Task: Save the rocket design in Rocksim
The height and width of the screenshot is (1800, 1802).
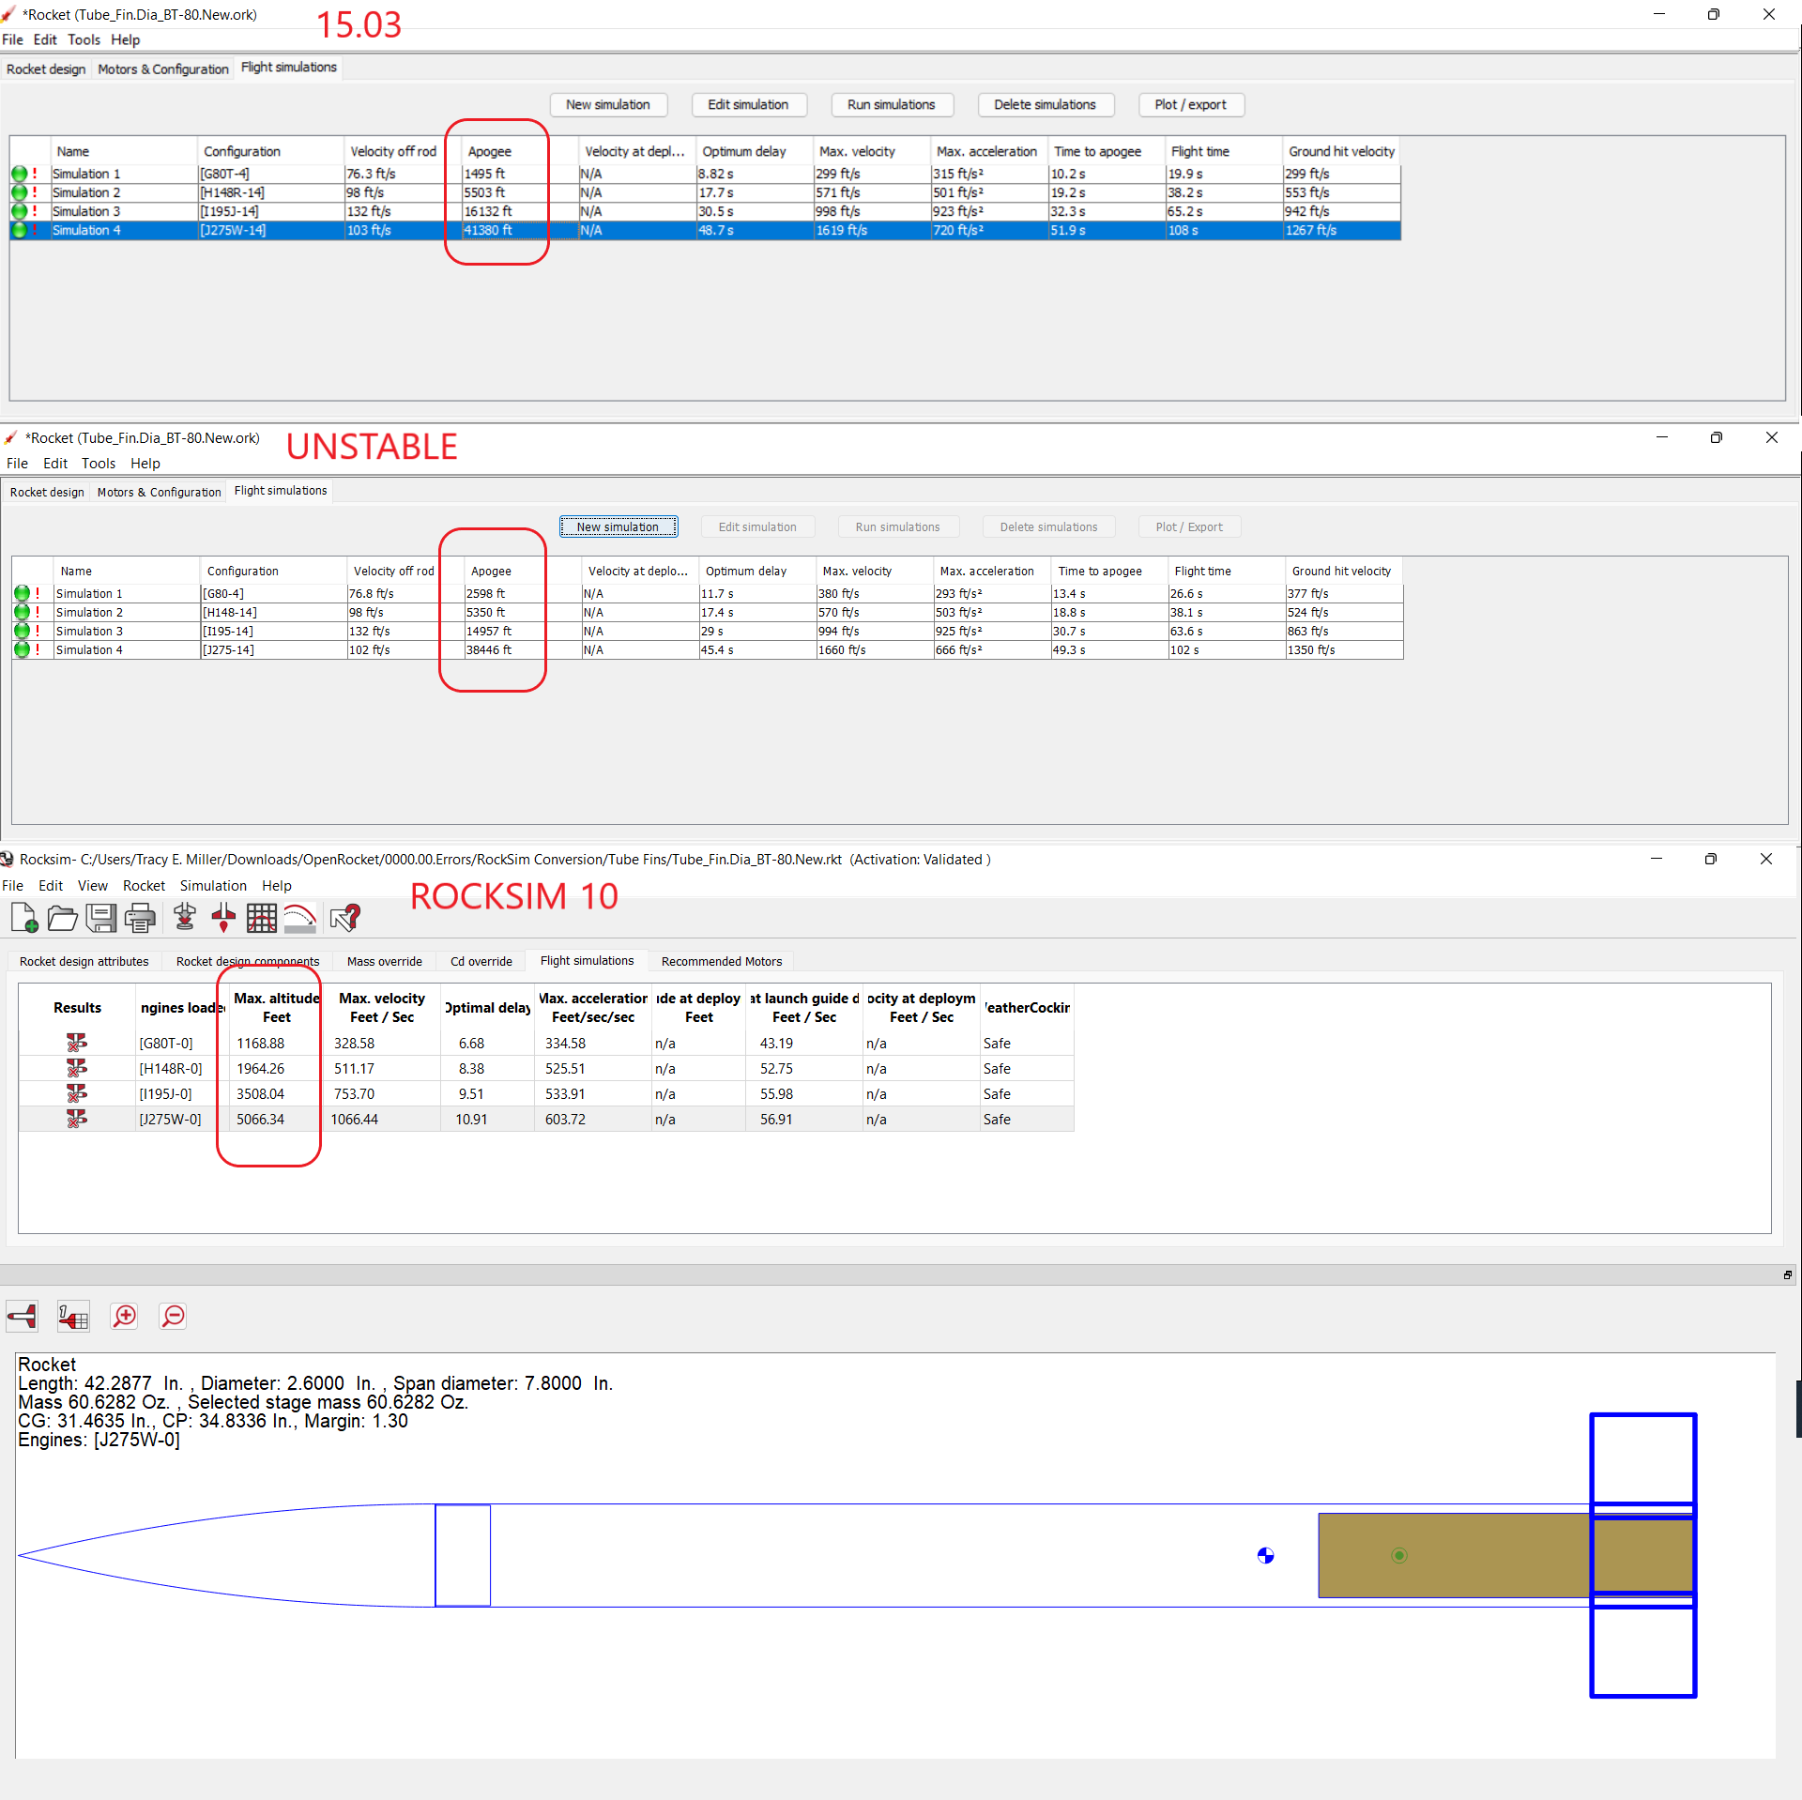Action: coord(101,918)
